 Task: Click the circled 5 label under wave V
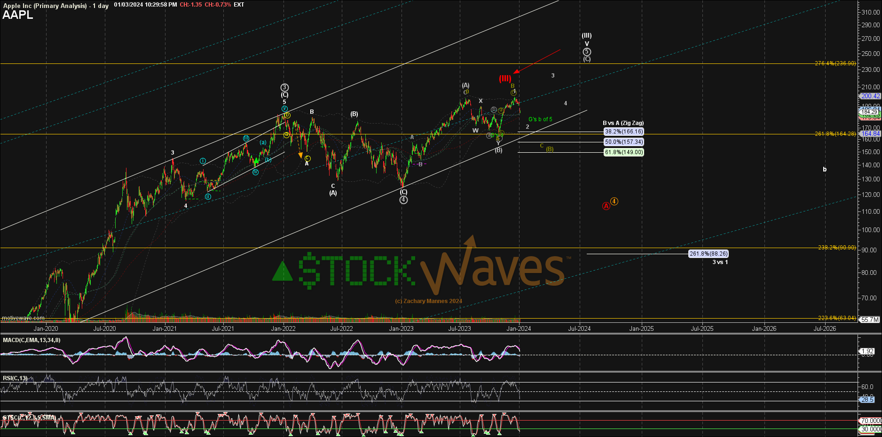click(587, 52)
